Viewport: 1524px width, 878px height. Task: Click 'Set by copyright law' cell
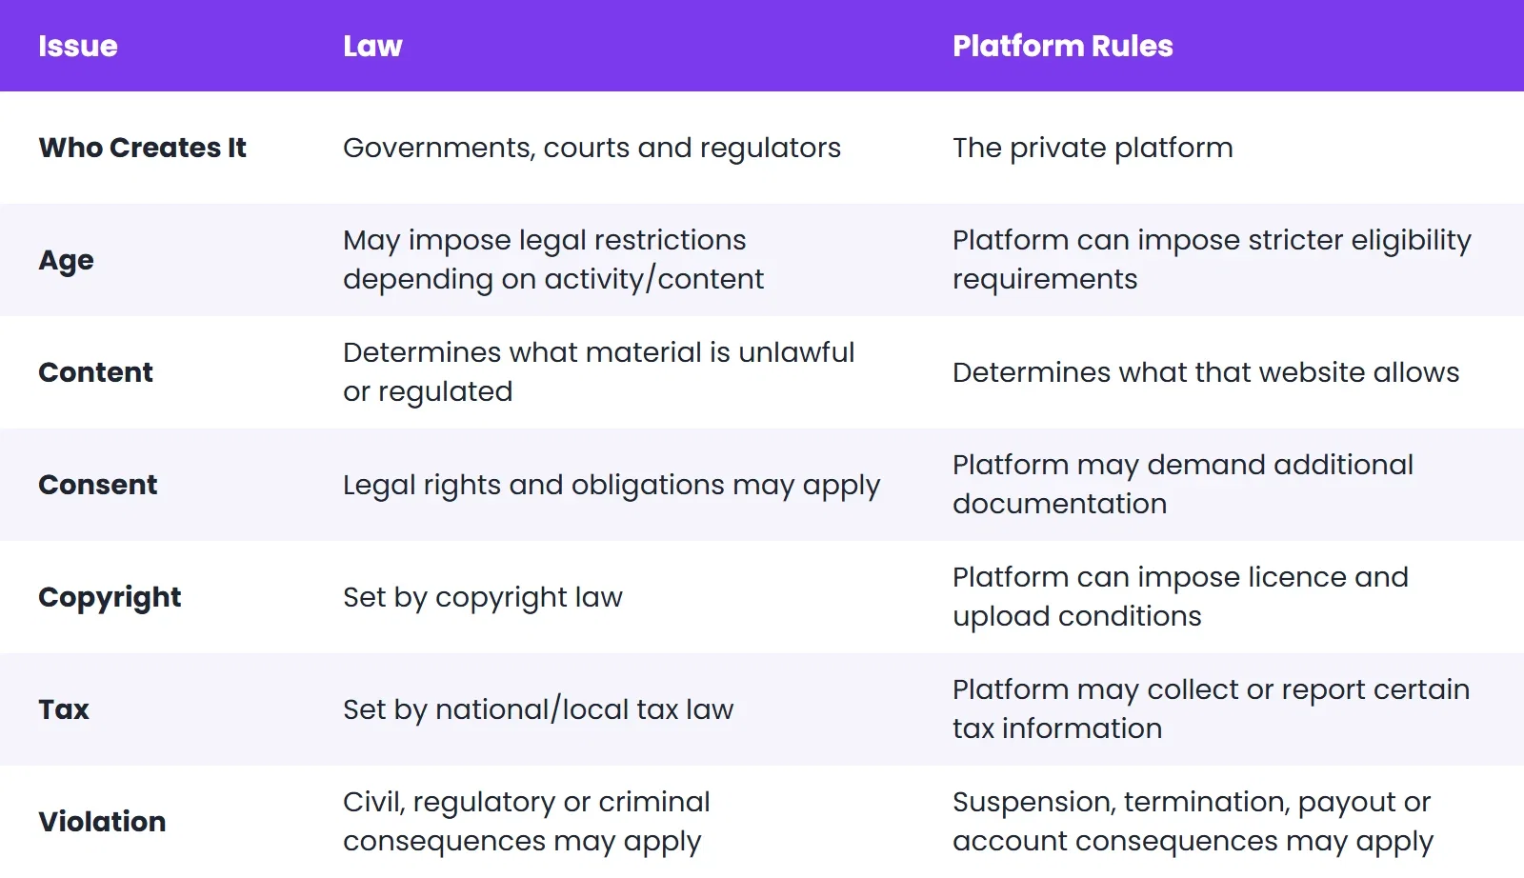pos(483,598)
